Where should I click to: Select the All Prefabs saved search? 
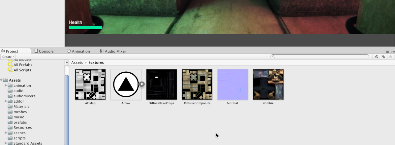tap(22, 65)
